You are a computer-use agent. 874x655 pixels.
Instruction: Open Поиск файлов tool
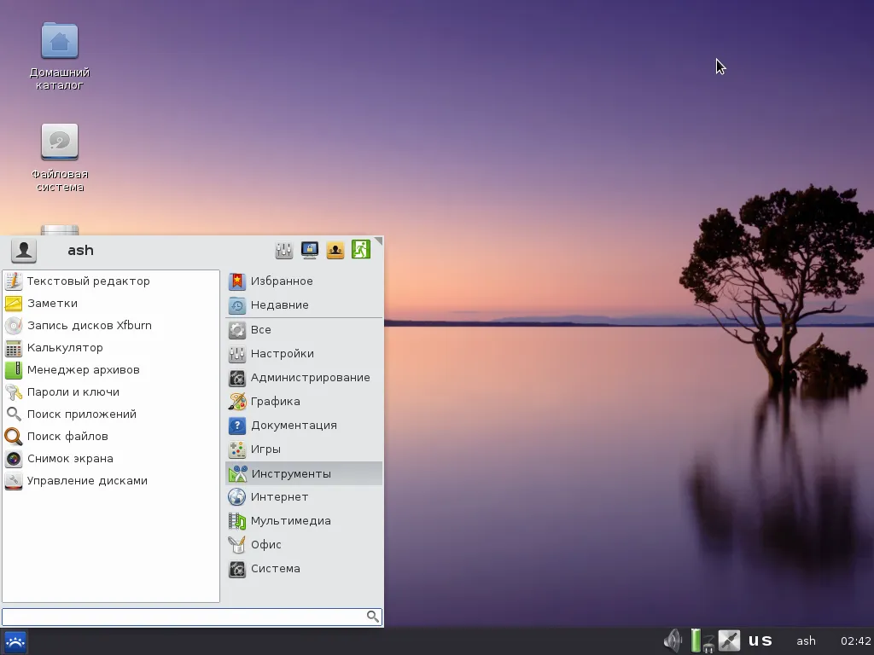coord(111,437)
